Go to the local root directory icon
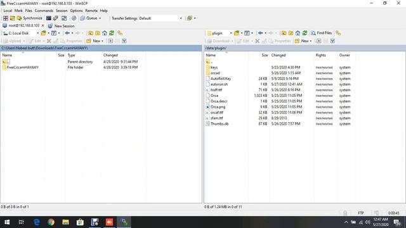 98,33
